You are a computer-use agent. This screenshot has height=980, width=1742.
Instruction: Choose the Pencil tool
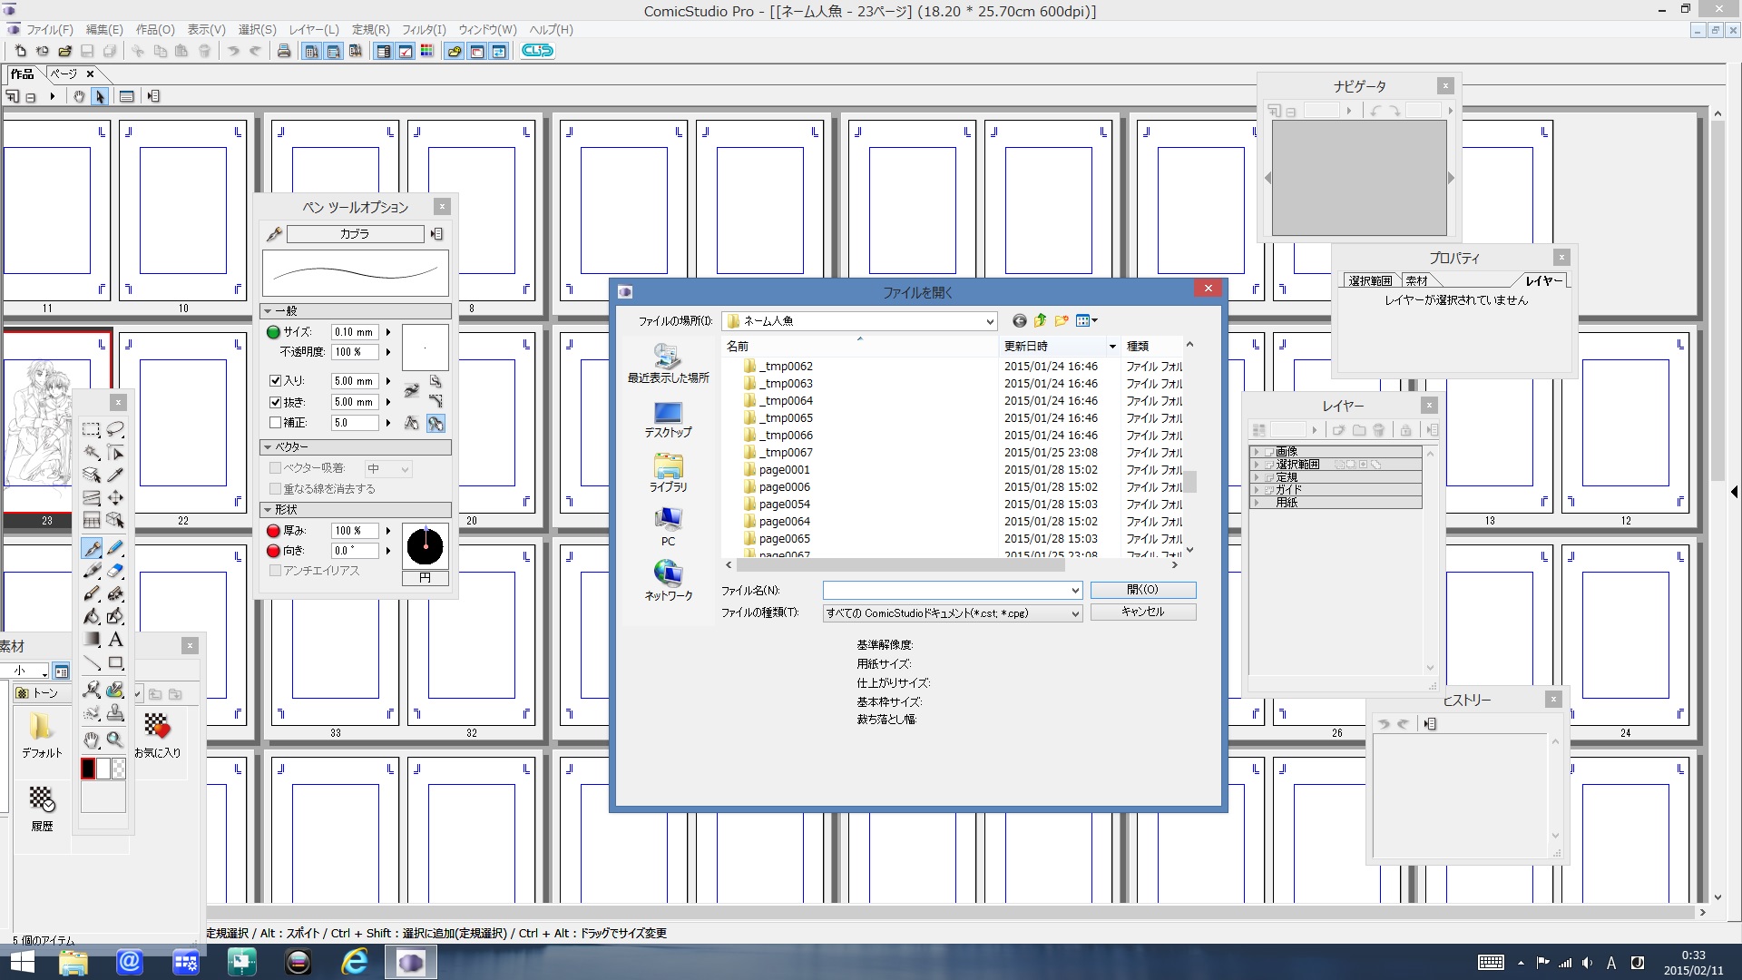click(115, 548)
